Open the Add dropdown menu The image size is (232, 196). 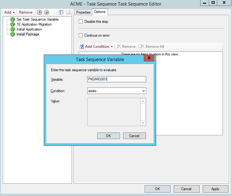(10, 12)
